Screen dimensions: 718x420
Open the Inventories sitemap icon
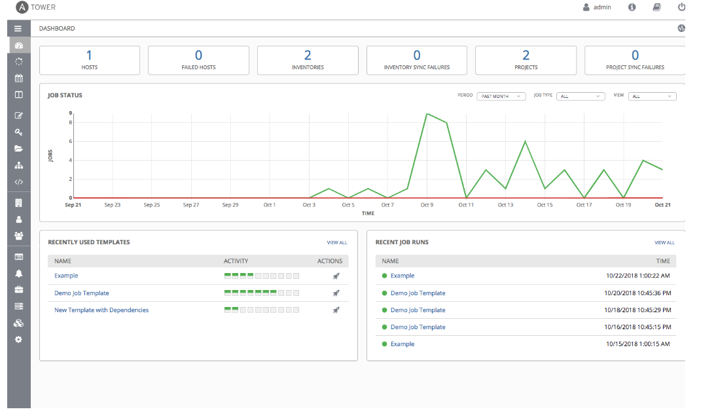(19, 165)
